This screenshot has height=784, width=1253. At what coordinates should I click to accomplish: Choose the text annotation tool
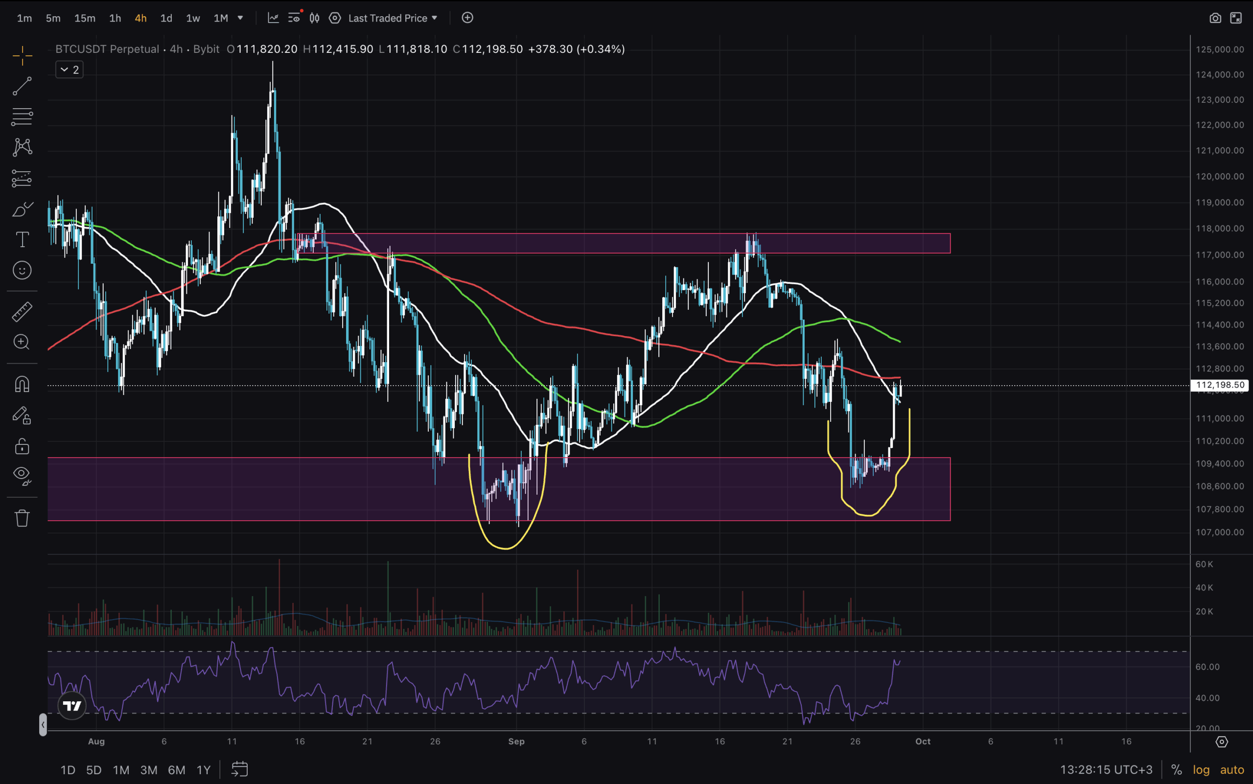click(x=22, y=240)
